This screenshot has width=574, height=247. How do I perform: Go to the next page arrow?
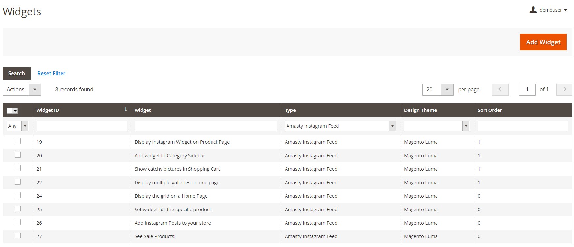coord(564,89)
